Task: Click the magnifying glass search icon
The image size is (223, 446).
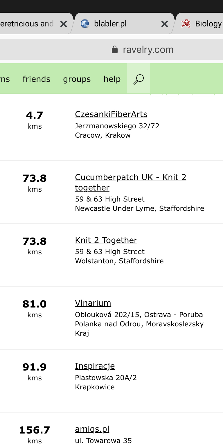Action: coord(139,79)
